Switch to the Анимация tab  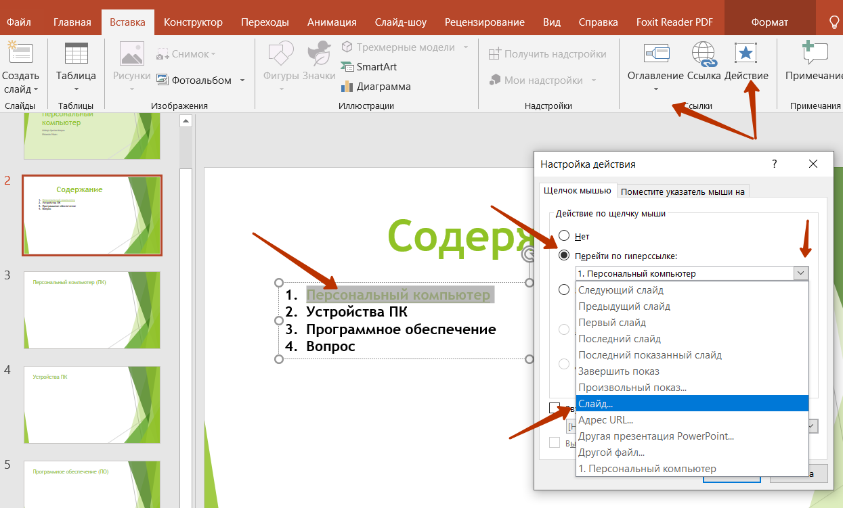click(332, 22)
